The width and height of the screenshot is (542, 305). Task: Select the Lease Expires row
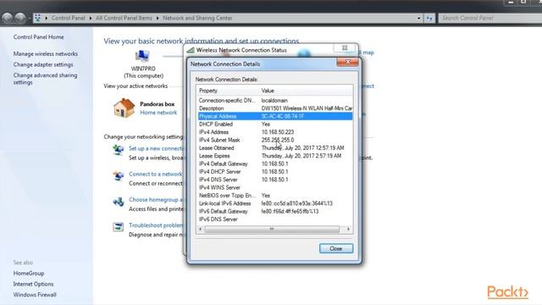275,156
